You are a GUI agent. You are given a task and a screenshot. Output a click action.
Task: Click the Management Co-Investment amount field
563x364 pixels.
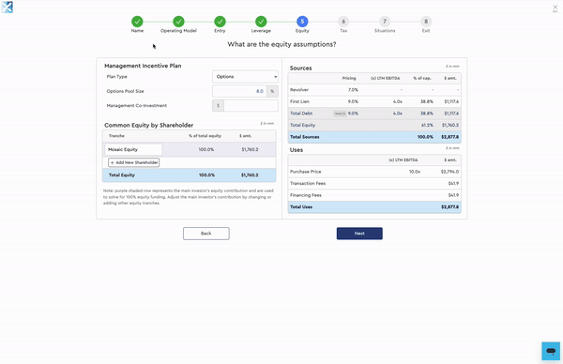[x=251, y=105]
